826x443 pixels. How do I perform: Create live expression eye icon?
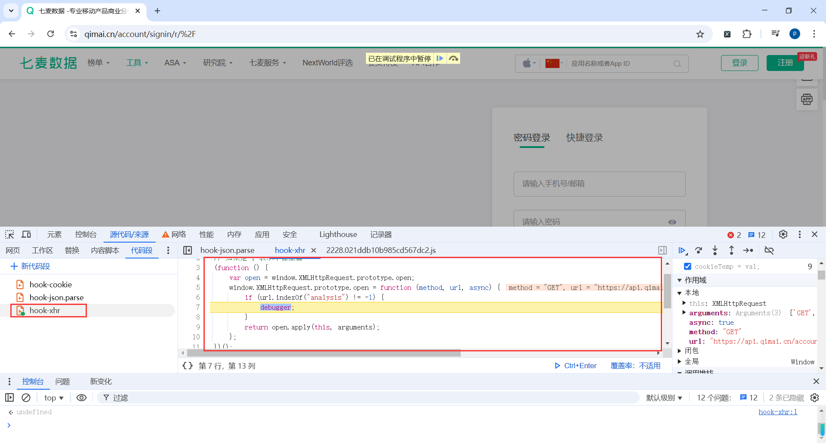(81, 398)
